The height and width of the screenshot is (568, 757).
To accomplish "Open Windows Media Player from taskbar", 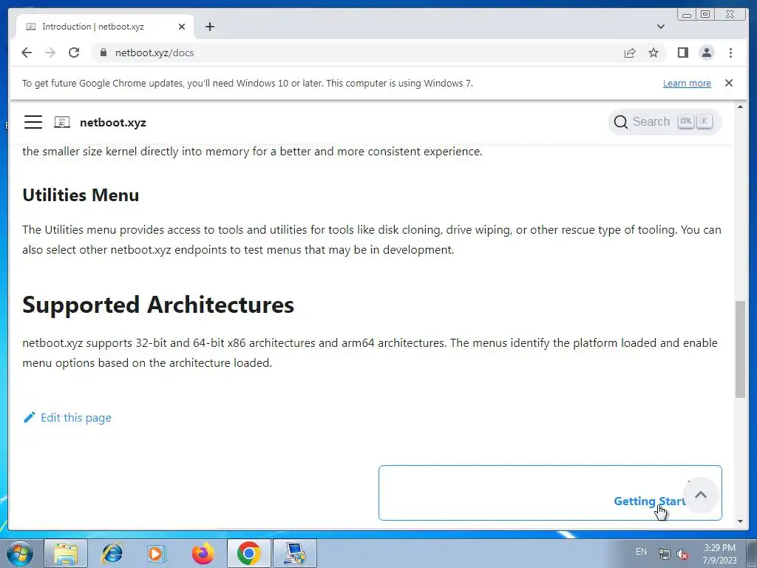I will pyautogui.click(x=157, y=553).
